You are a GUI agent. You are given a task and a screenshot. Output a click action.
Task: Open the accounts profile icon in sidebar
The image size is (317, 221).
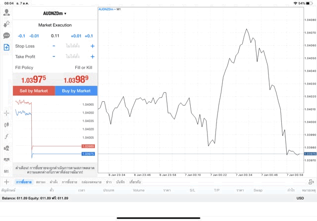pos(6,13)
